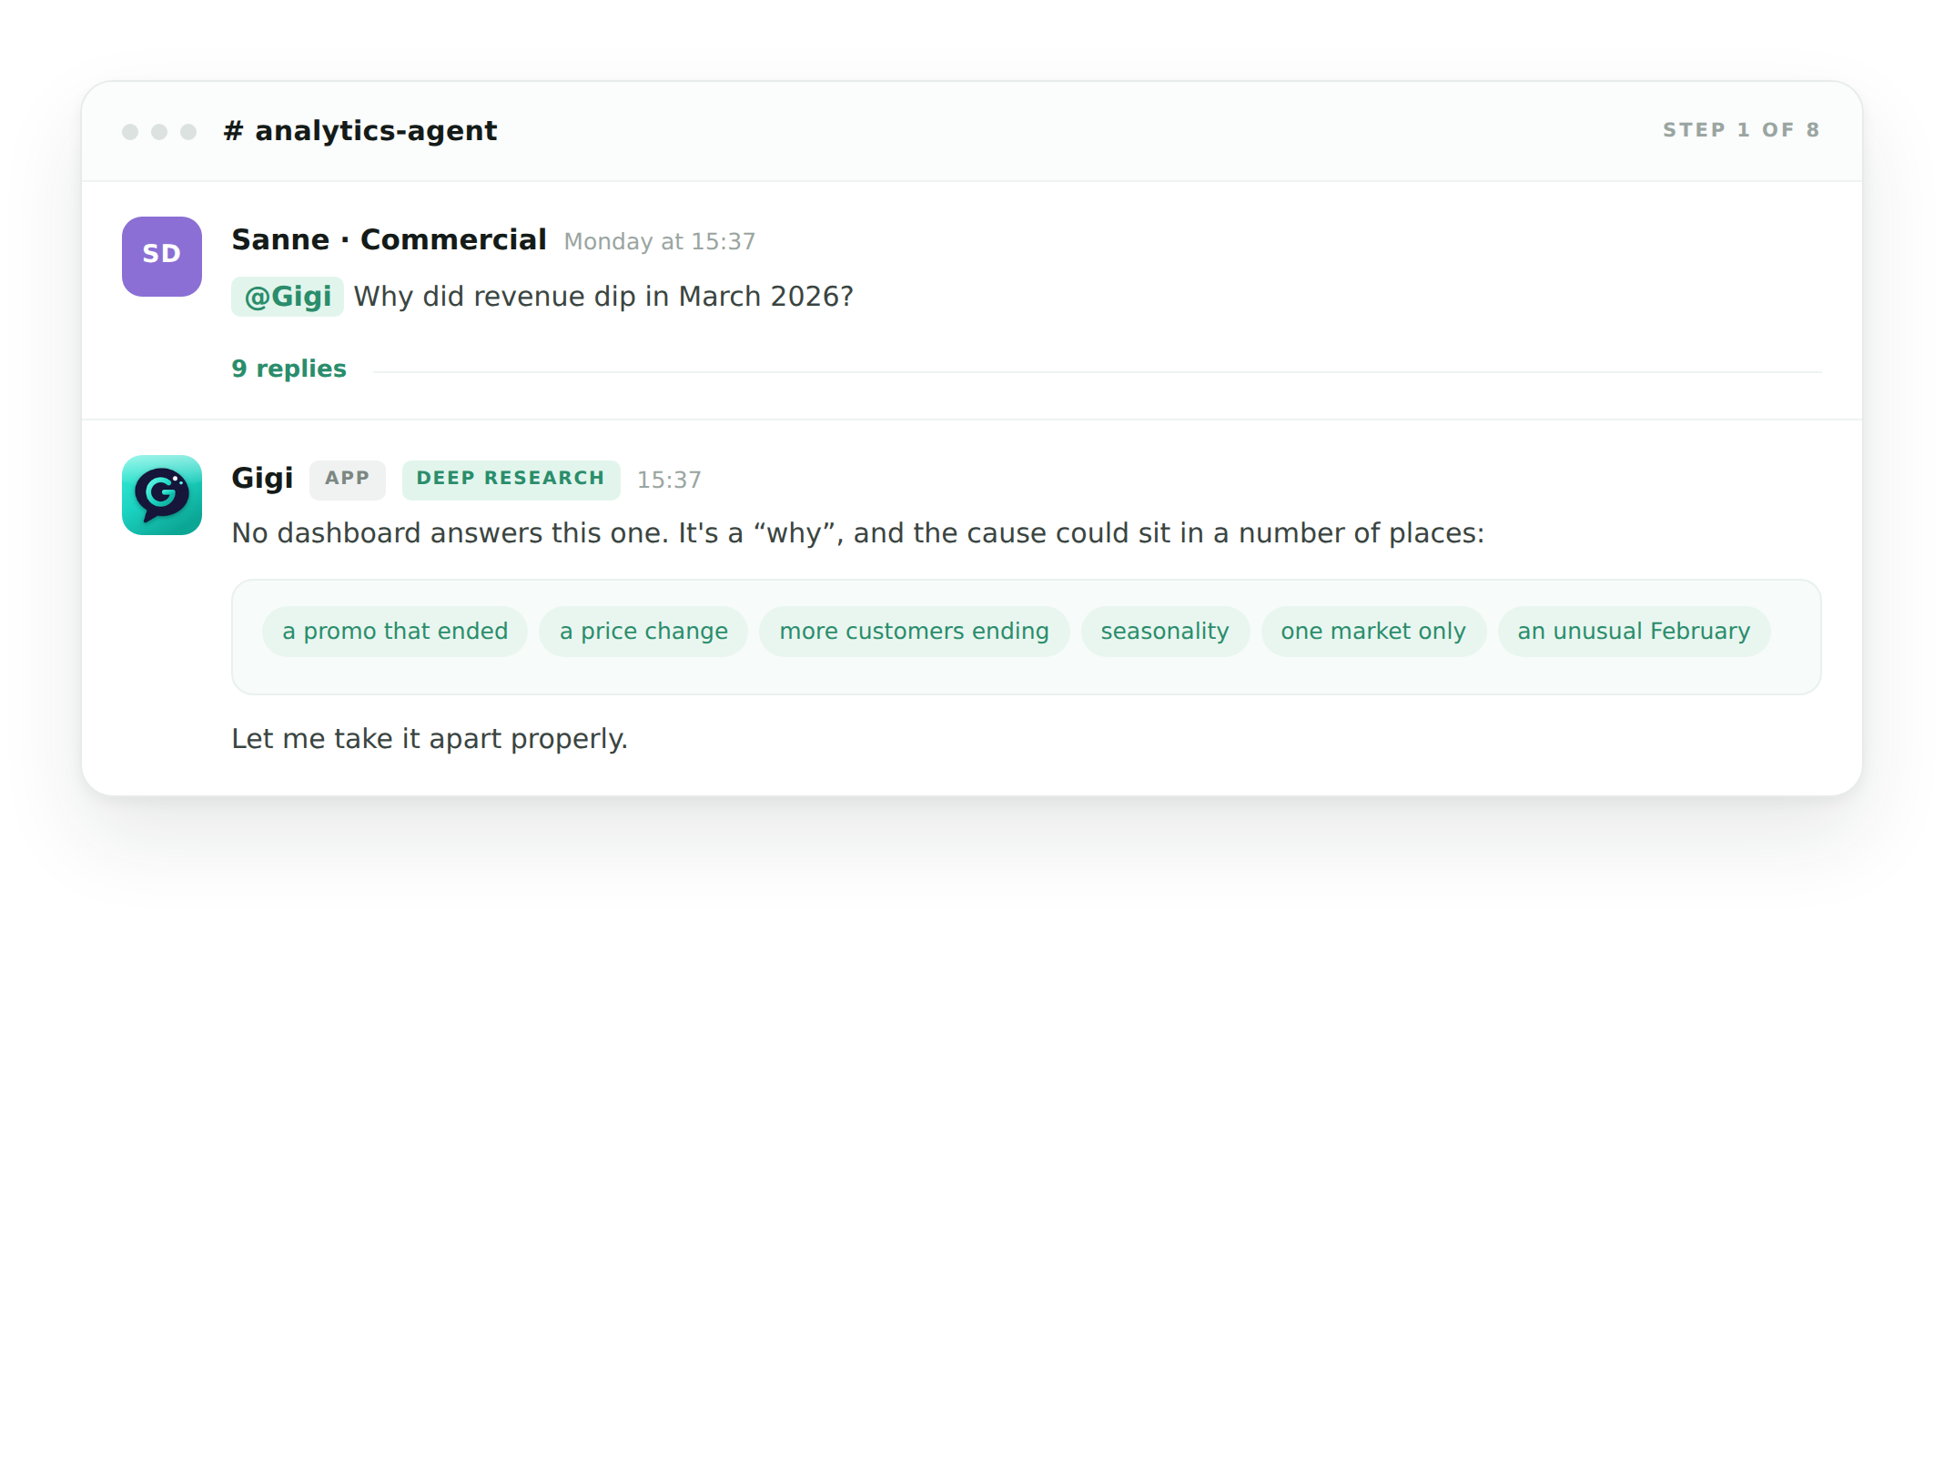The width and height of the screenshot is (1944, 1467).
Task: Click the APP badge next to Gigi
Action: 348,479
